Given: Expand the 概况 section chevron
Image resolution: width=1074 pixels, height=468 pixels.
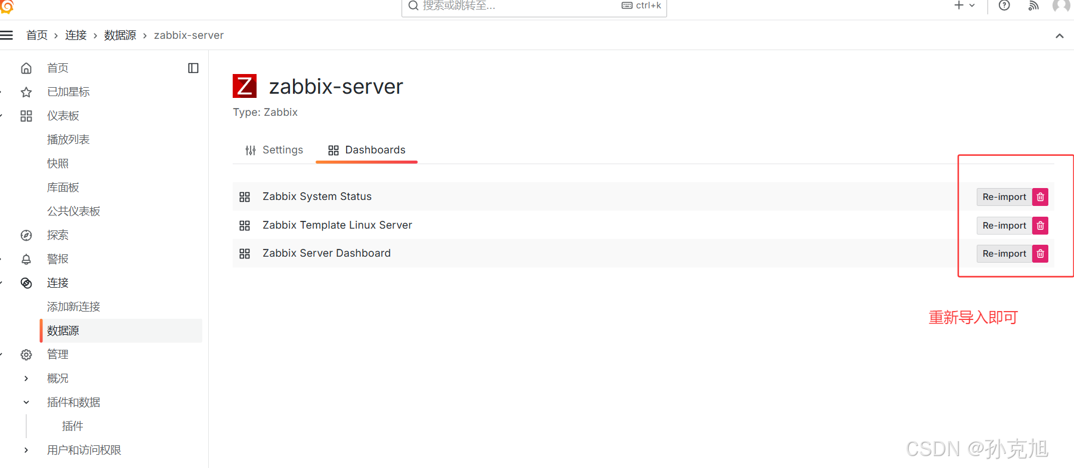Looking at the screenshot, I should tap(26, 378).
